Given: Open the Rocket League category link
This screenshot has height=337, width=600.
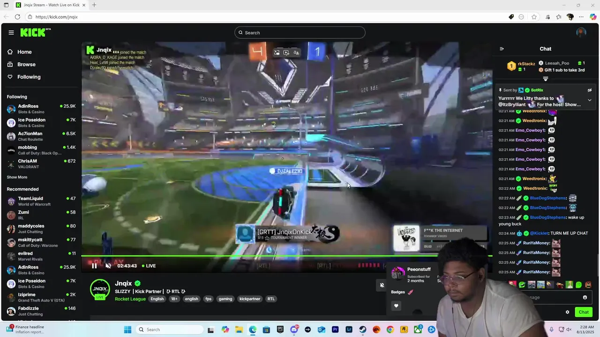Looking at the screenshot, I should pyautogui.click(x=130, y=299).
